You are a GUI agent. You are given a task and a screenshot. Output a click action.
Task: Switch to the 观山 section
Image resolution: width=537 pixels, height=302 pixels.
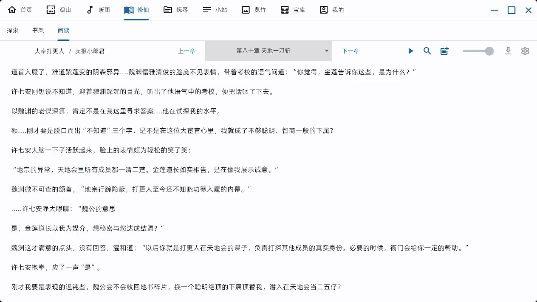[59, 9]
